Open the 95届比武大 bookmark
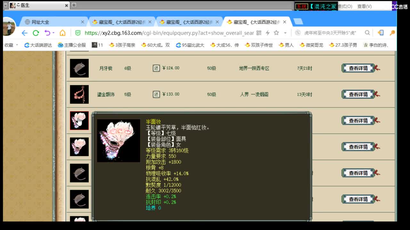410x230 pixels. [x=190, y=45]
